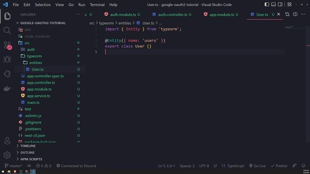Expand the NPM SCRIPTS section
310x174 pixels.
31,159
